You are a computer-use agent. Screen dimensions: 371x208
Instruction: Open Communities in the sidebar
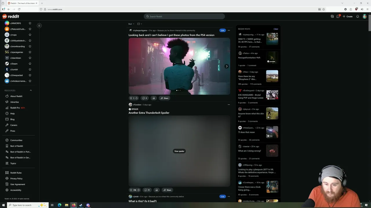16,140
